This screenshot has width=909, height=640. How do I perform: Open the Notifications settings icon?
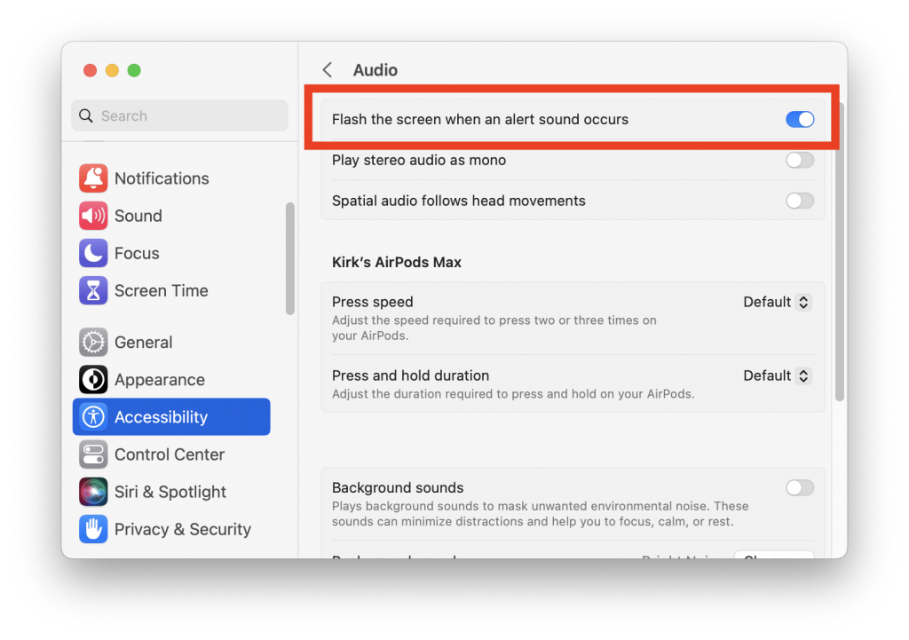pos(93,178)
